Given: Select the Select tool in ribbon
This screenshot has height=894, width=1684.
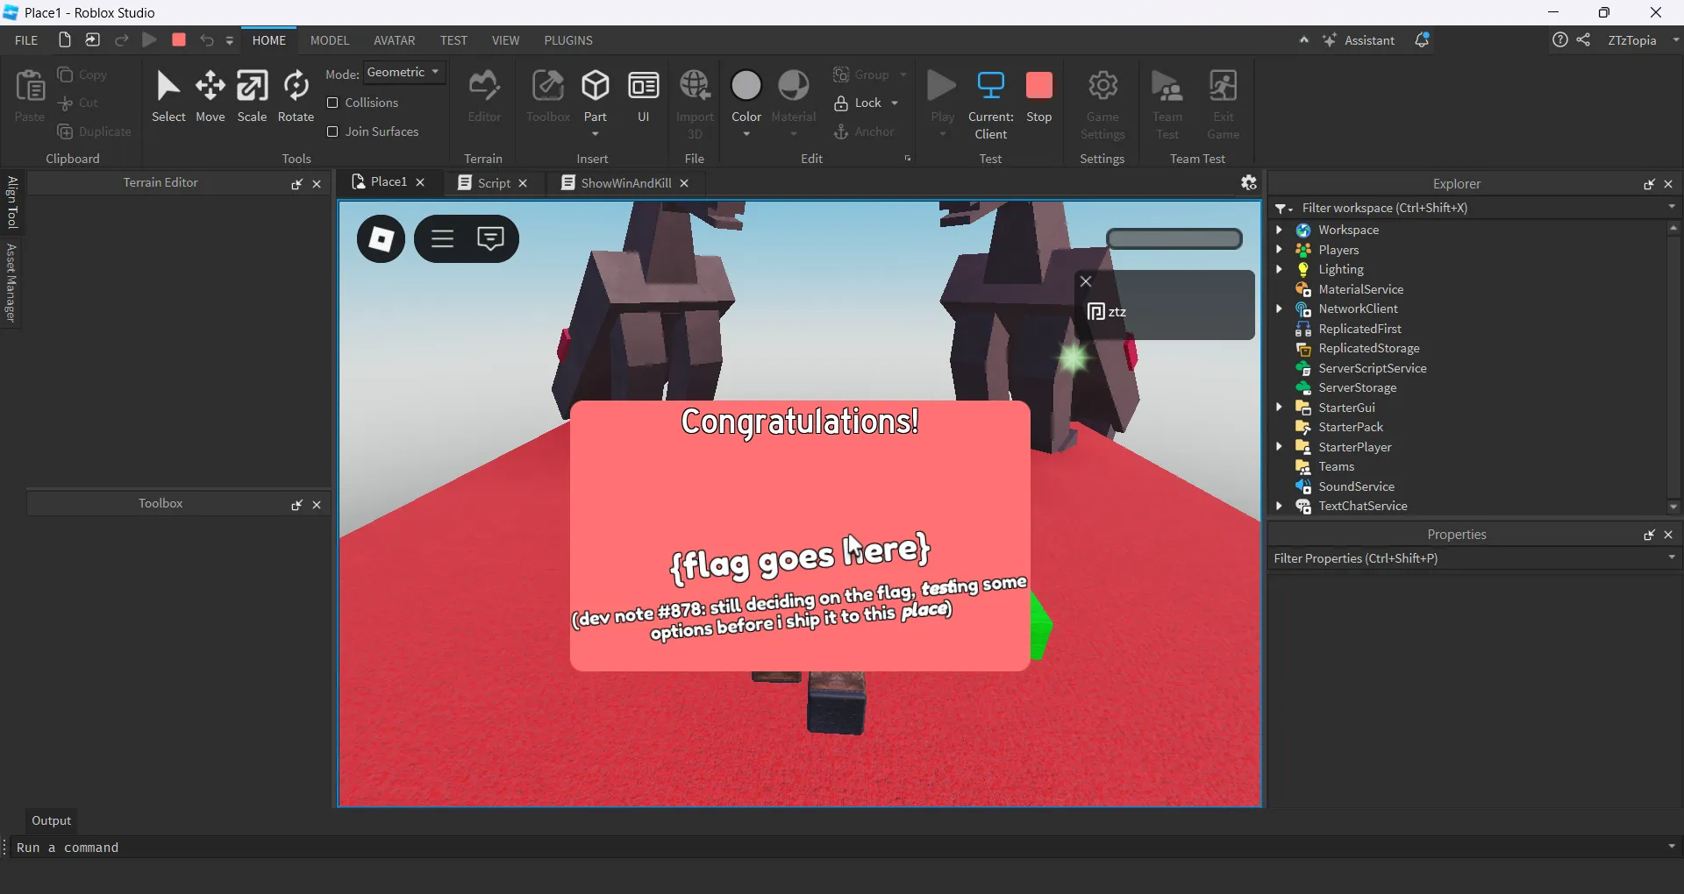Looking at the screenshot, I should [168, 96].
